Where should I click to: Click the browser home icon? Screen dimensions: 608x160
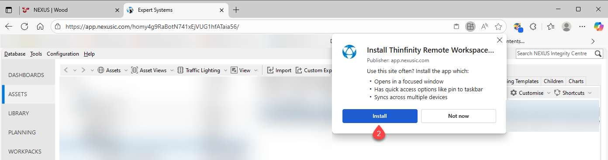40,27
